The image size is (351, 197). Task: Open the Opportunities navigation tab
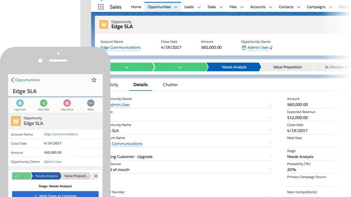(159, 7)
